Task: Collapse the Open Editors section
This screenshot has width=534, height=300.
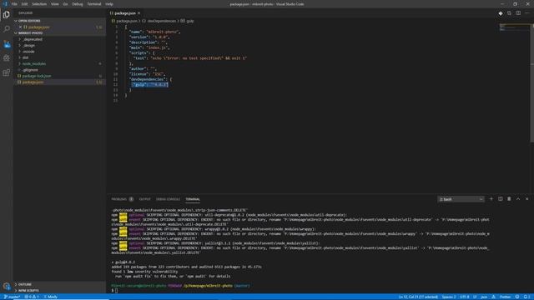Action: 59,21
